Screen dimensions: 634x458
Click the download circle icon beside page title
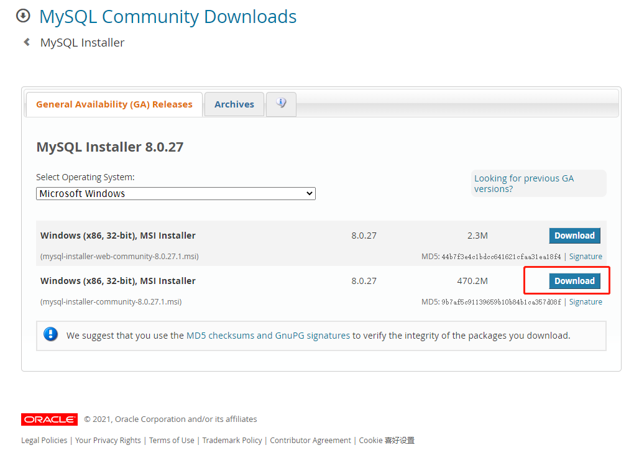point(23,16)
